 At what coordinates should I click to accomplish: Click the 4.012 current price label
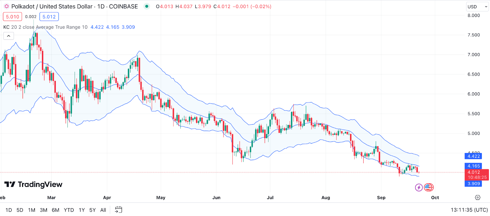pyautogui.click(x=477, y=175)
